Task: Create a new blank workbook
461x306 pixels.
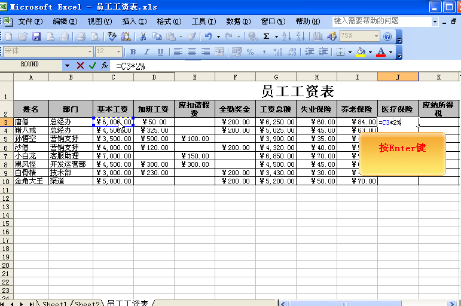Action: click(x=9, y=36)
